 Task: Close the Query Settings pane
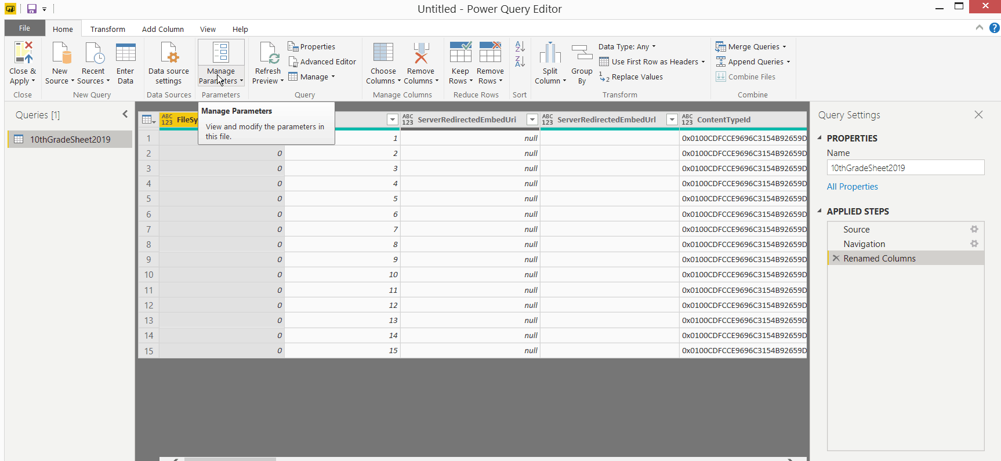coord(978,115)
